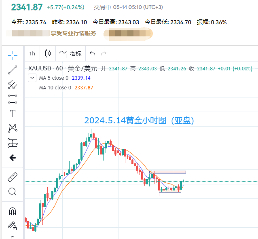Select the rectangle shape tool
Screen dimensions: 258x239
(13, 99)
